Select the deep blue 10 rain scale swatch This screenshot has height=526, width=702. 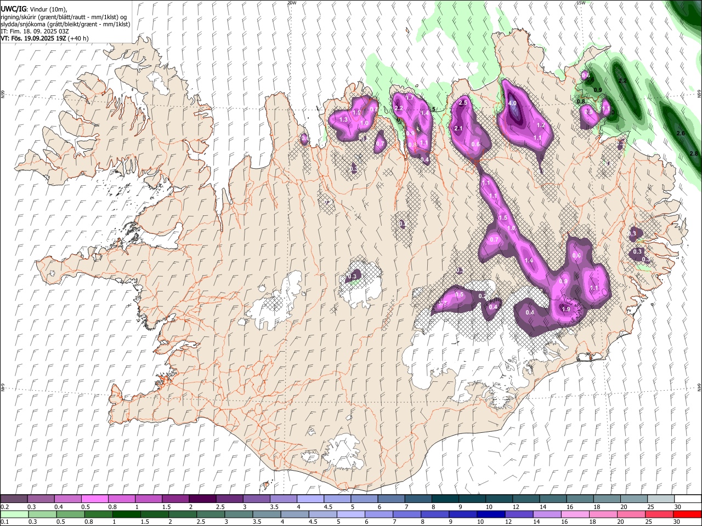point(491,514)
